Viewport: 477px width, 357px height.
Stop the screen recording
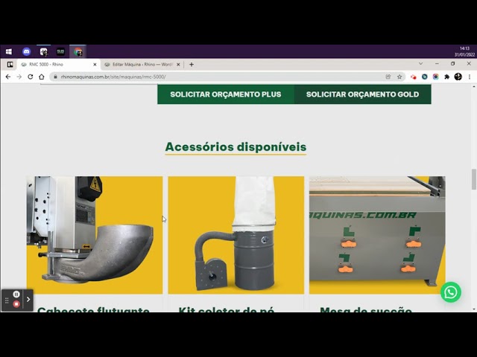(16, 304)
